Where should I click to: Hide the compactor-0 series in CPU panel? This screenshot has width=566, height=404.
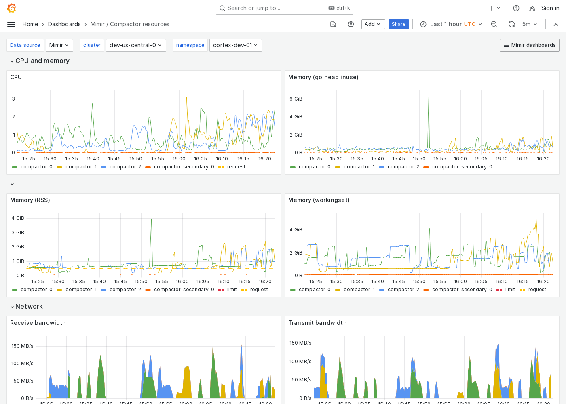pos(36,166)
